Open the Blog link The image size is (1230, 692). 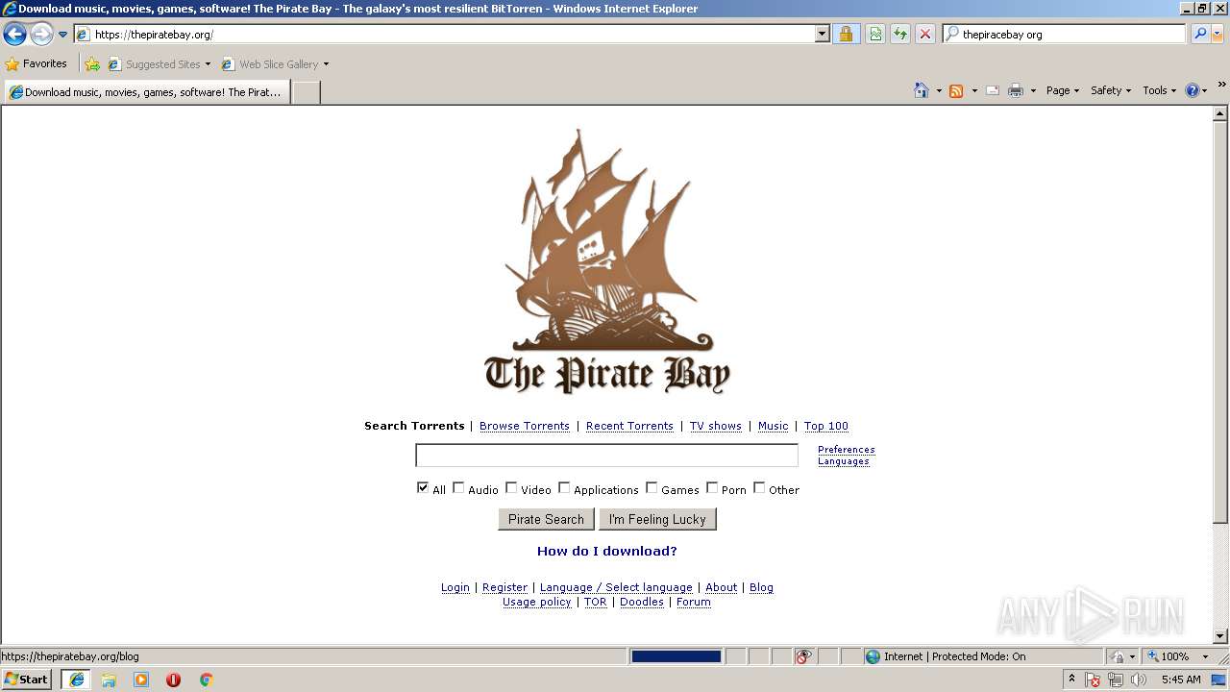click(761, 587)
